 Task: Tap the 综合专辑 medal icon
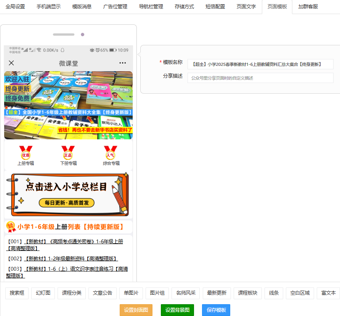click(x=111, y=153)
